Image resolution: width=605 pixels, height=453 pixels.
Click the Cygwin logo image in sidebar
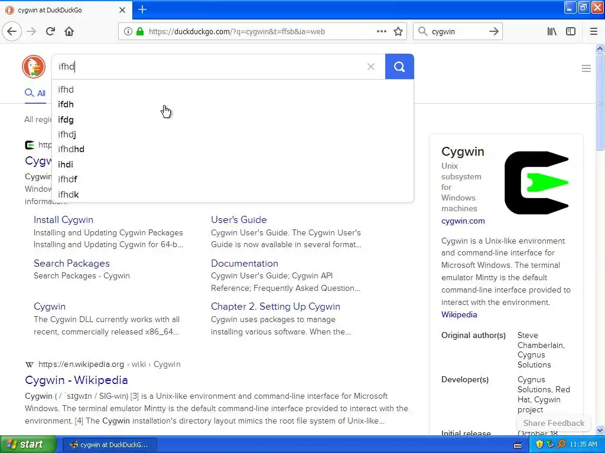pyautogui.click(x=536, y=183)
